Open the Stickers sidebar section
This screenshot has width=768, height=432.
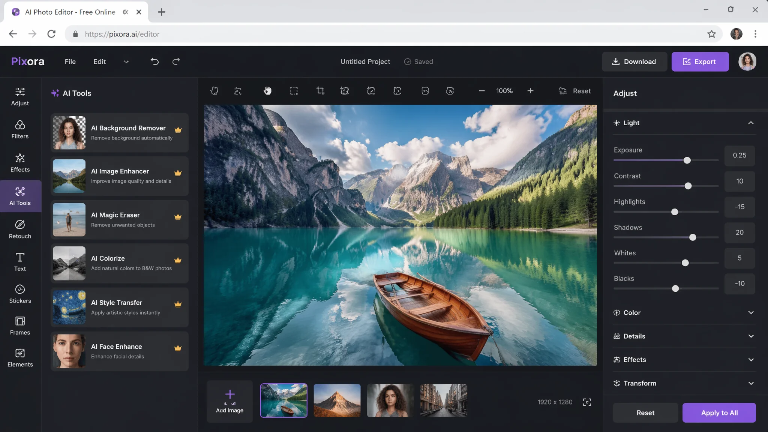tap(20, 294)
